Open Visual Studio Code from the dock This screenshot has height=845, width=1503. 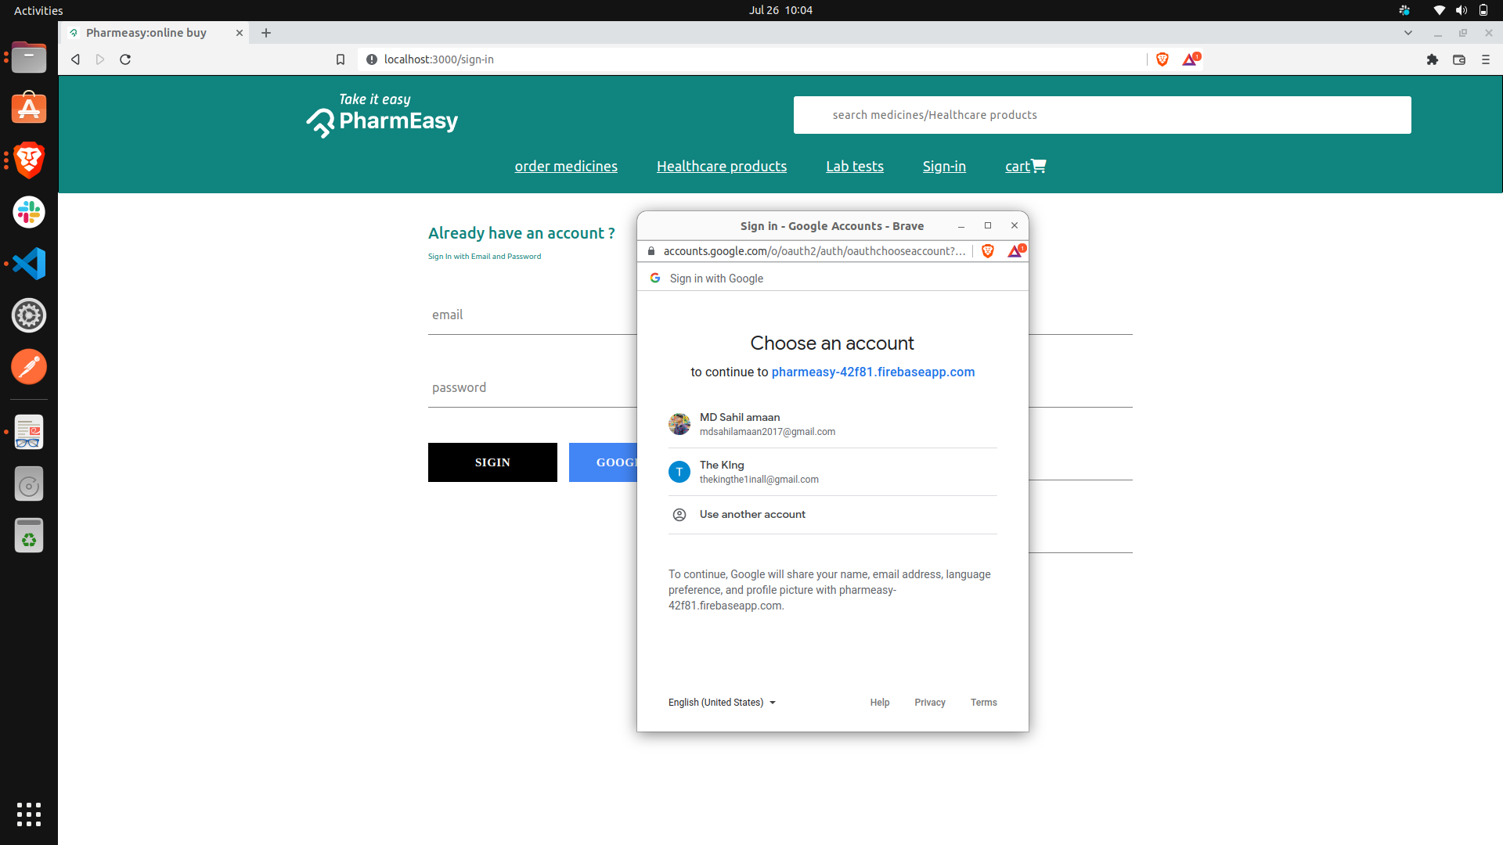click(x=29, y=264)
